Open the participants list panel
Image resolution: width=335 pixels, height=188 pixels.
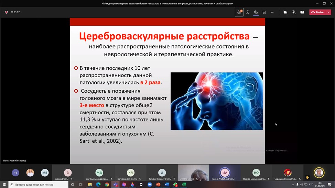pyautogui.click(x=239, y=12)
